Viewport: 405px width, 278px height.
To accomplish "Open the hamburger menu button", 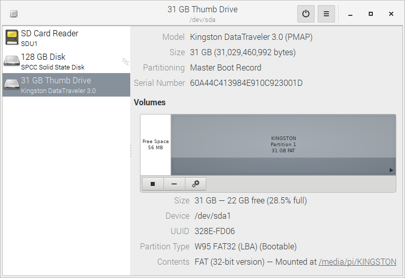I will (x=326, y=14).
